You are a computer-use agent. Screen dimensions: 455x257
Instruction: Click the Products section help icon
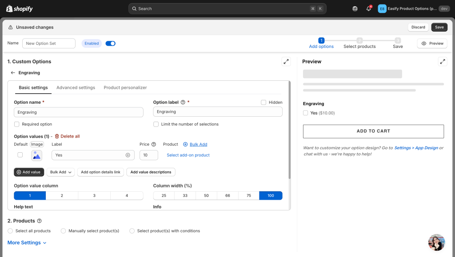pyautogui.click(x=40, y=221)
